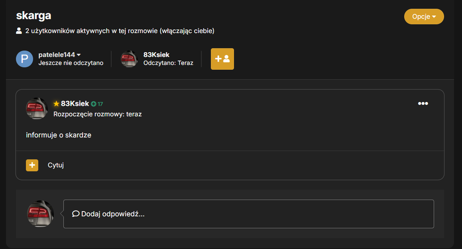
Task: Click the skarga conversation title
Action: coord(34,16)
